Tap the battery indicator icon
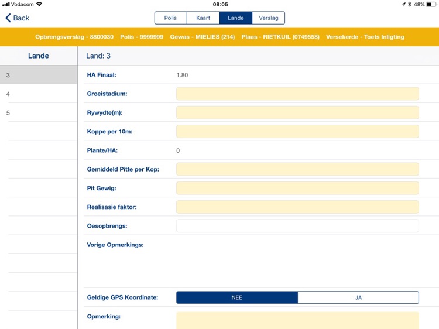The width and height of the screenshot is (439, 329). [x=431, y=4]
